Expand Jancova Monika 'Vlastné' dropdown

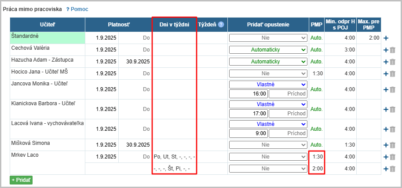point(268,85)
